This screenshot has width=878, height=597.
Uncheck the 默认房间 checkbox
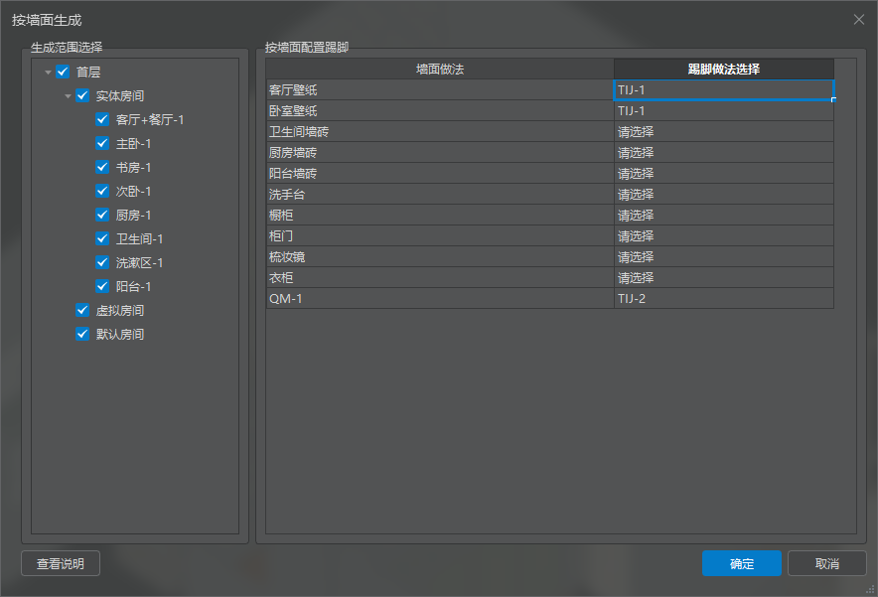[82, 335]
